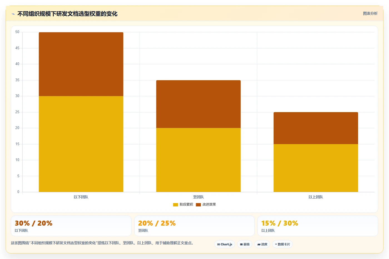Click the 以下团队 label under the first card
The image size is (389, 259).
[x=21, y=231]
